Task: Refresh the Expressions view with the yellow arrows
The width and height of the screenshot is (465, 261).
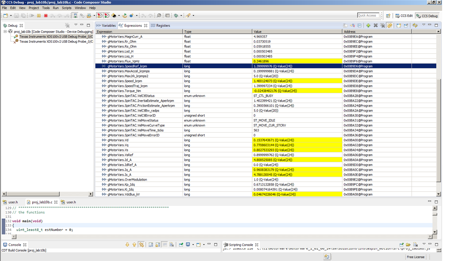Action: click(415, 25)
